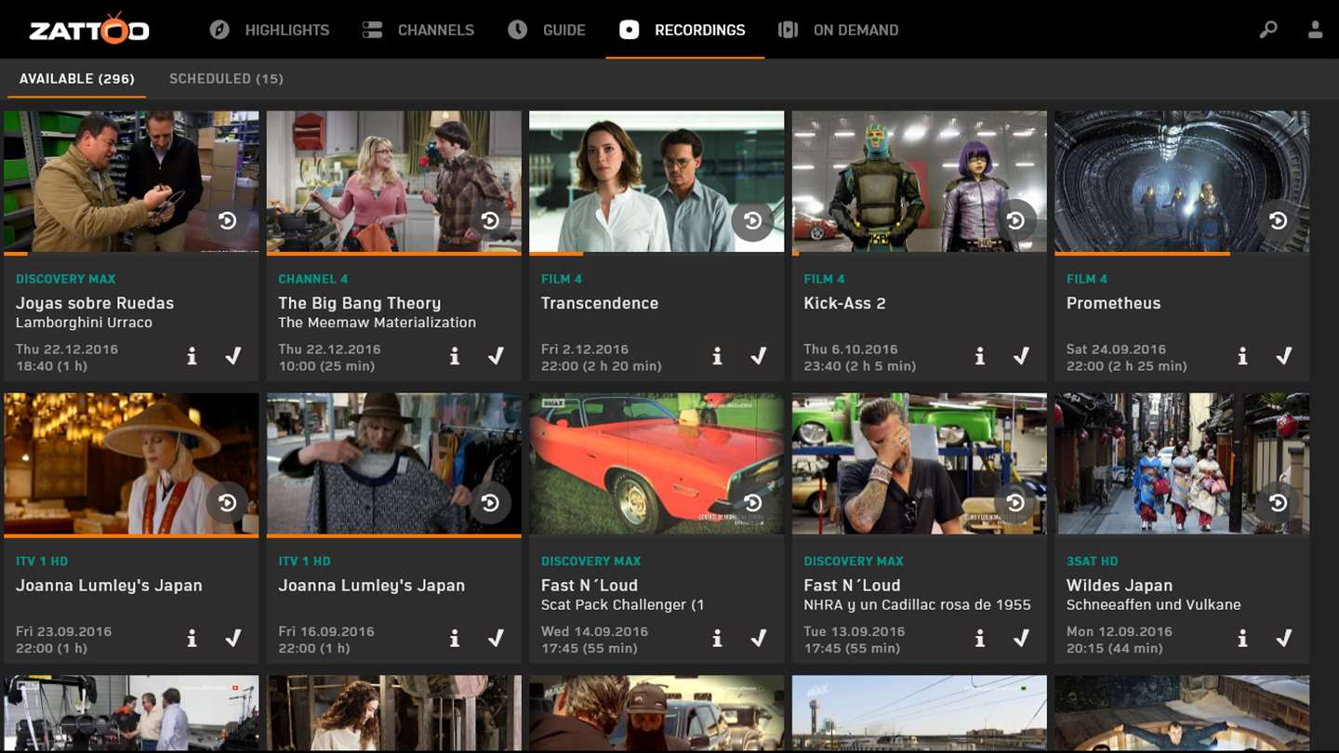Click 'The Meemaw Materialization' episode subtitle
The image size is (1339, 753).
click(x=378, y=323)
